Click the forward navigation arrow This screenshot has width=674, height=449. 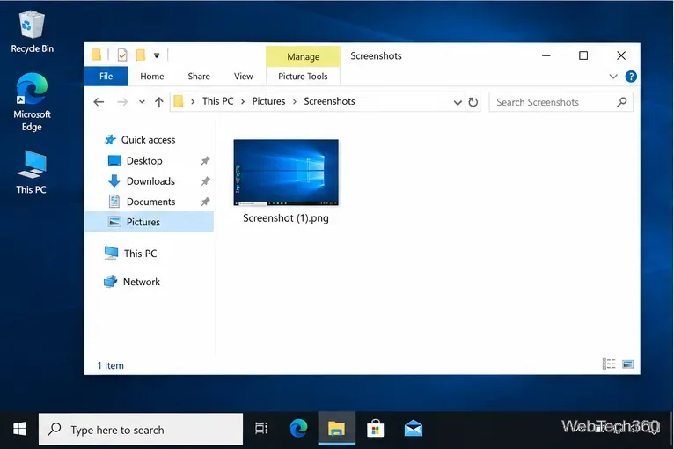coord(122,102)
